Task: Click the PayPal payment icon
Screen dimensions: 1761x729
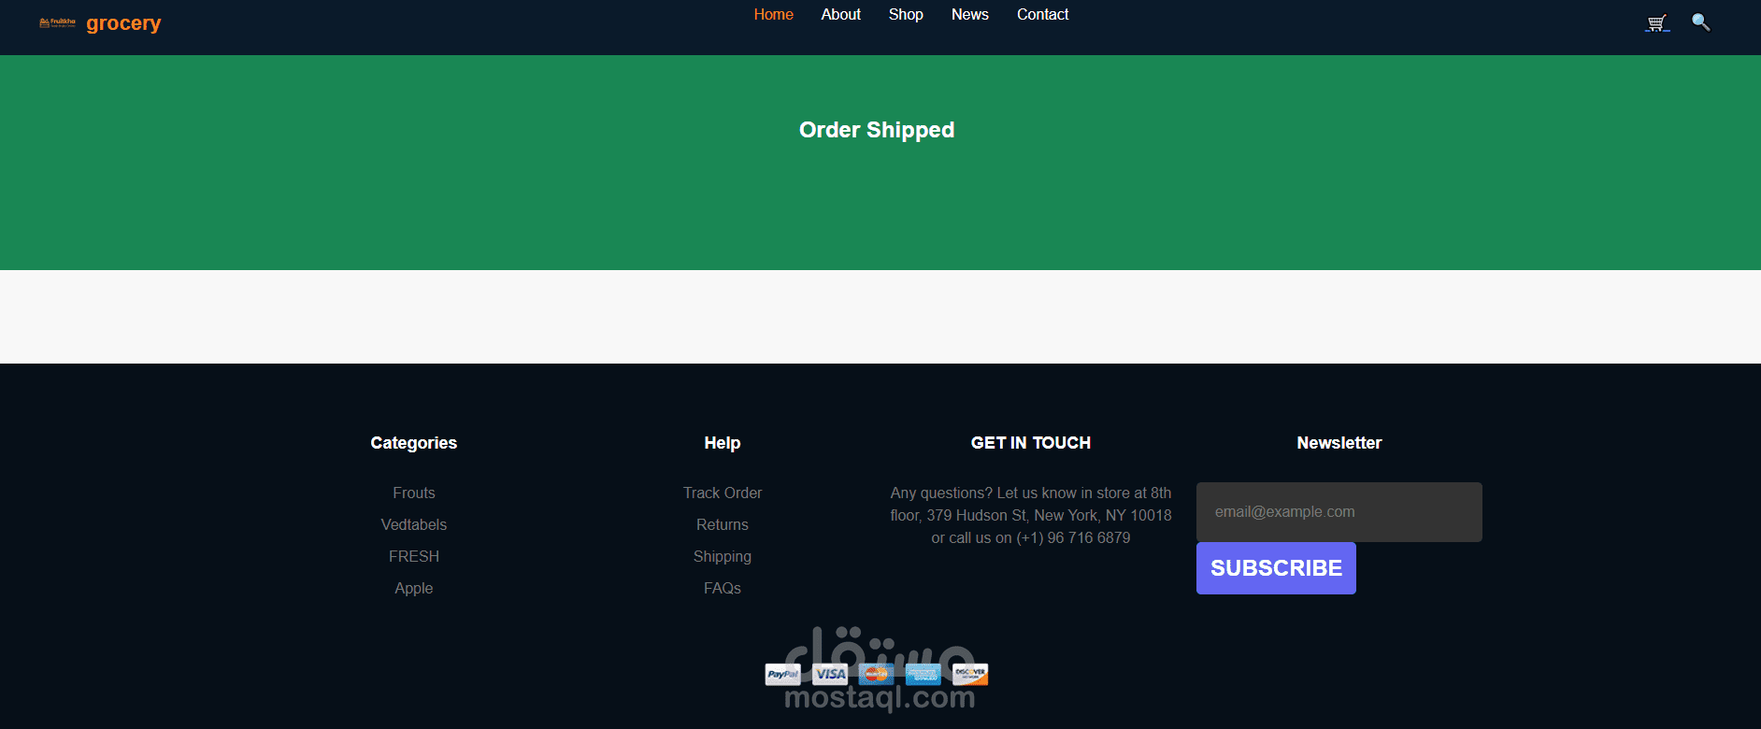Action: pyautogui.click(x=783, y=674)
